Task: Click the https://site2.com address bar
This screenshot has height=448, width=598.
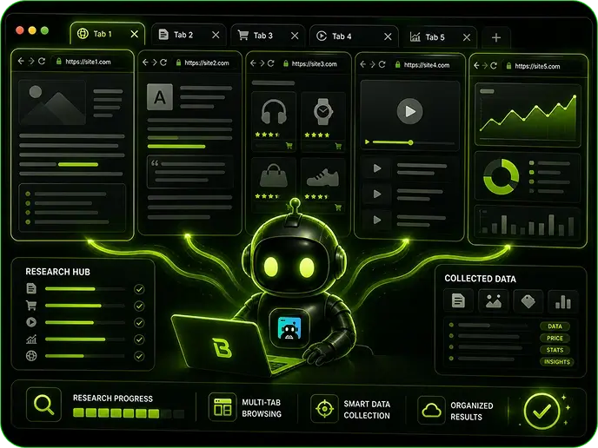Action: point(208,63)
